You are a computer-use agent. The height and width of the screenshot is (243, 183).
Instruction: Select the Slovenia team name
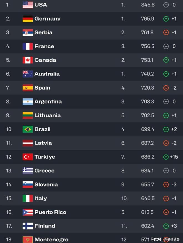point(46,184)
